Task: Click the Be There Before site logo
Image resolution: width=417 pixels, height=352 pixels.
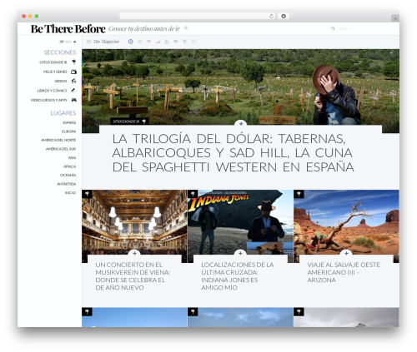Action: [x=68, y=28]
